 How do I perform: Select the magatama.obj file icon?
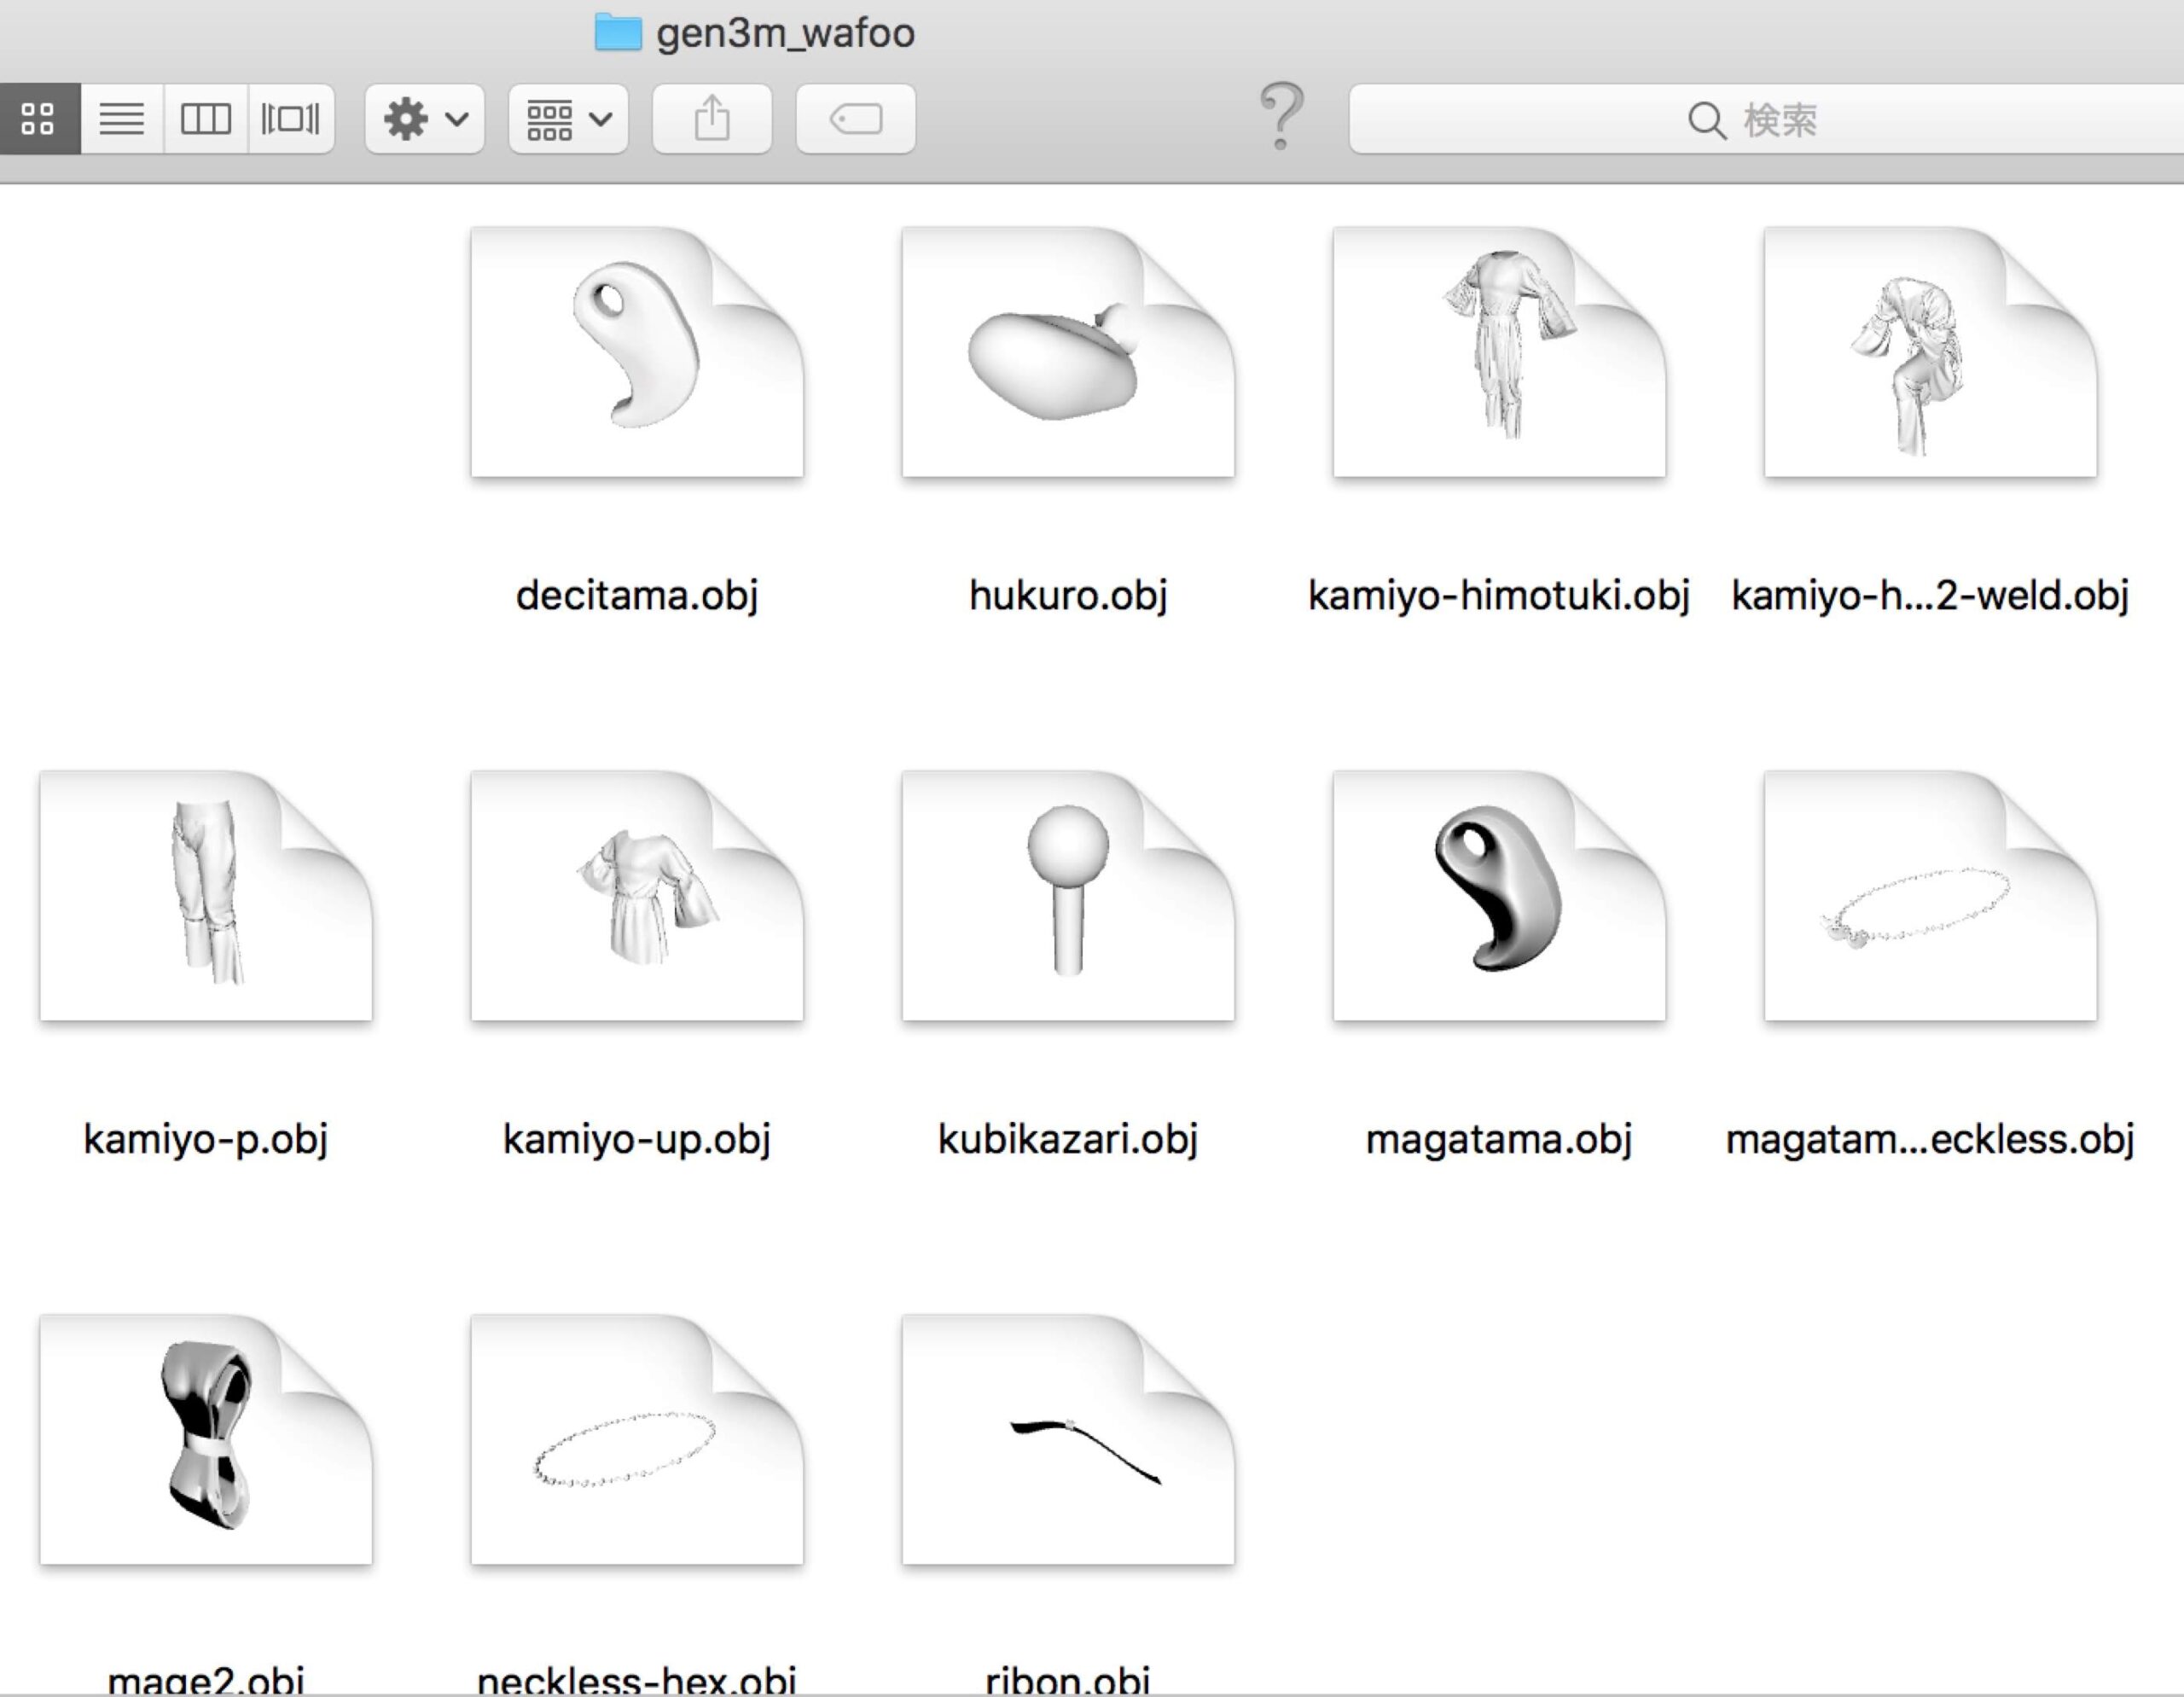(1499, 896)
